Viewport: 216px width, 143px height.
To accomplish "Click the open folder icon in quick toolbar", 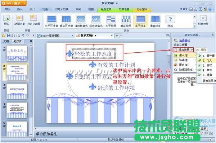I will pos(4,35).
